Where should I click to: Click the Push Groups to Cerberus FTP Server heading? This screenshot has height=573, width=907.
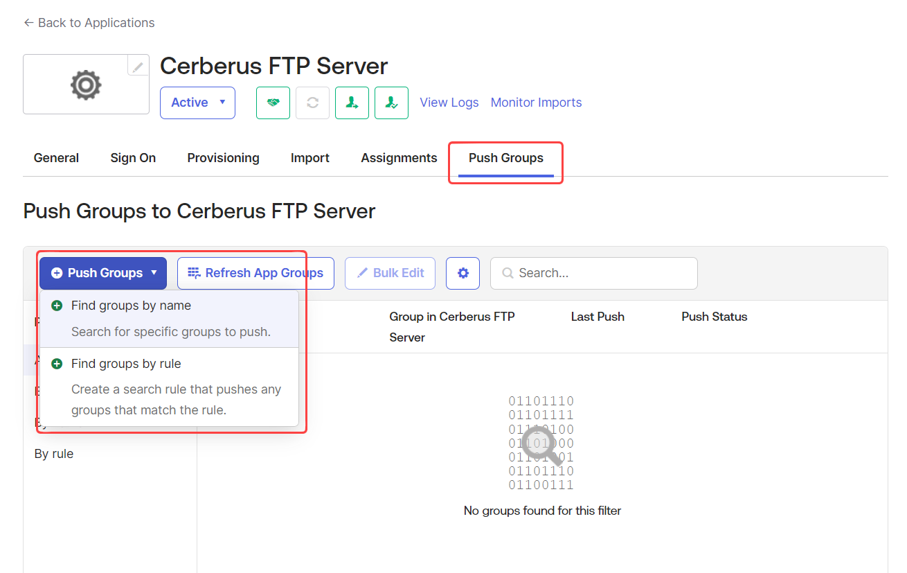point(199,211)
